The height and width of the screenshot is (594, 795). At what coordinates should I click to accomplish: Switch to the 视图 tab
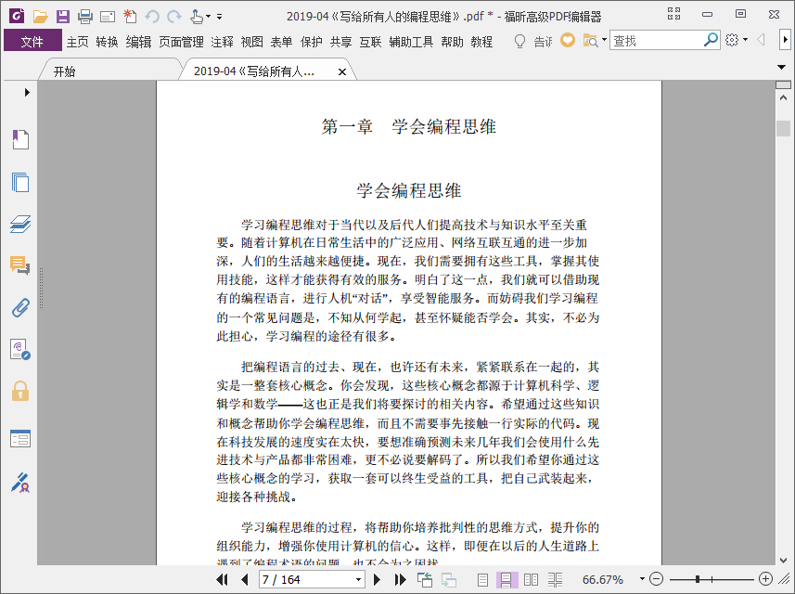[252, 42]
